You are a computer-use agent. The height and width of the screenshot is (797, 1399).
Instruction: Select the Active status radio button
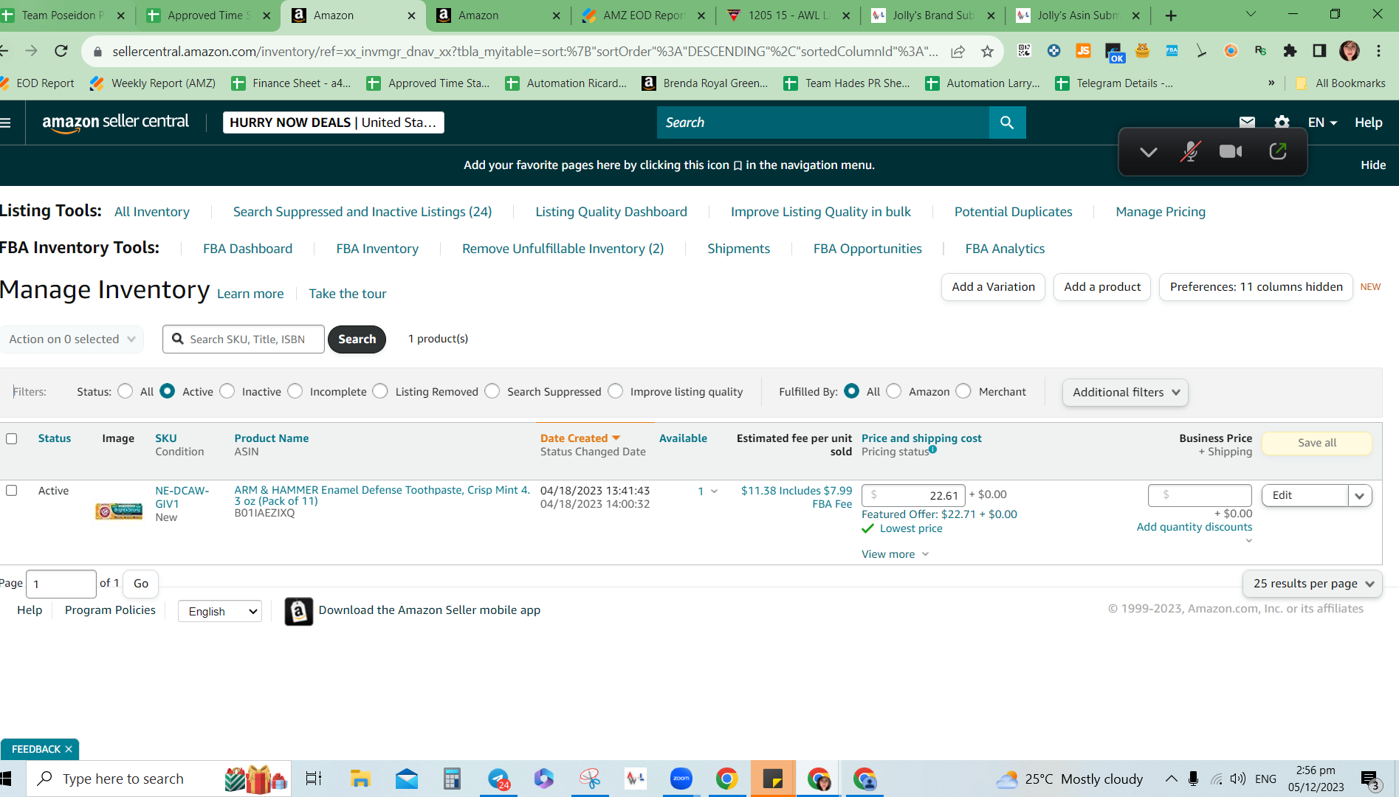[168, 391]
